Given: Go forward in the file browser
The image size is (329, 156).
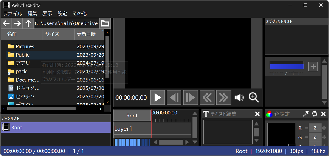Looking at the screenshot, I should point(17,23).
